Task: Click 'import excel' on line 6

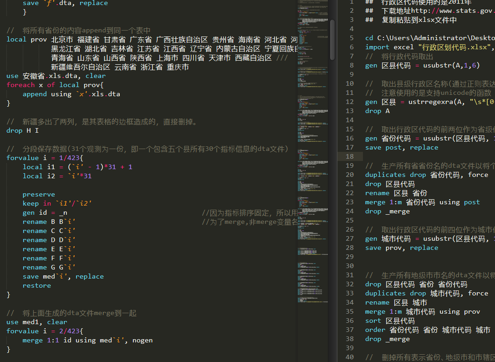Action: [x=389, y=47]
